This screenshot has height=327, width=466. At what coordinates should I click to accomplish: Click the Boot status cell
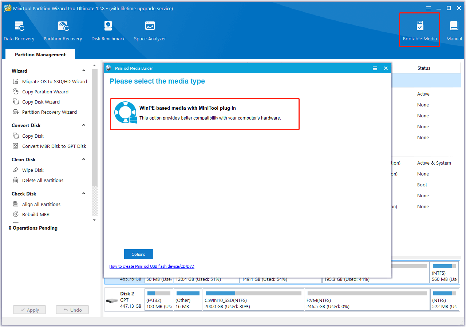tap(422, 185)
